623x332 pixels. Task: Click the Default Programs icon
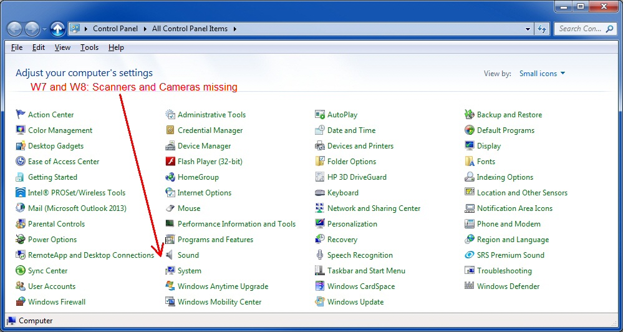(470, 130)
